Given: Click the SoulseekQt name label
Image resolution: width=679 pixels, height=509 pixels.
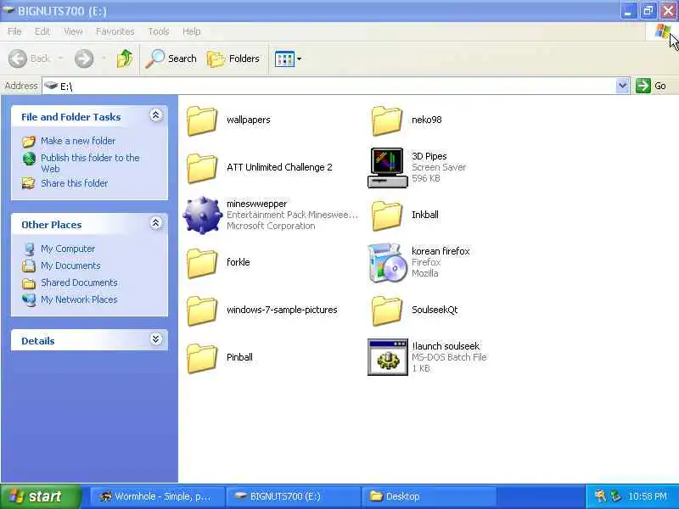Looking at the screenshot, I should click(x=435, y=310).
